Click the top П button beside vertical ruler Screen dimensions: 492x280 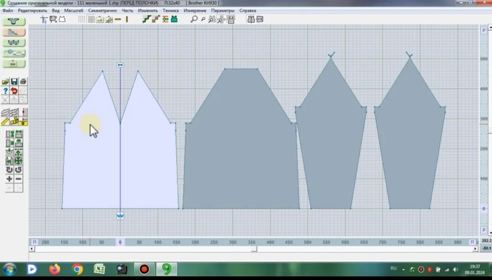[x=484, y=30]
